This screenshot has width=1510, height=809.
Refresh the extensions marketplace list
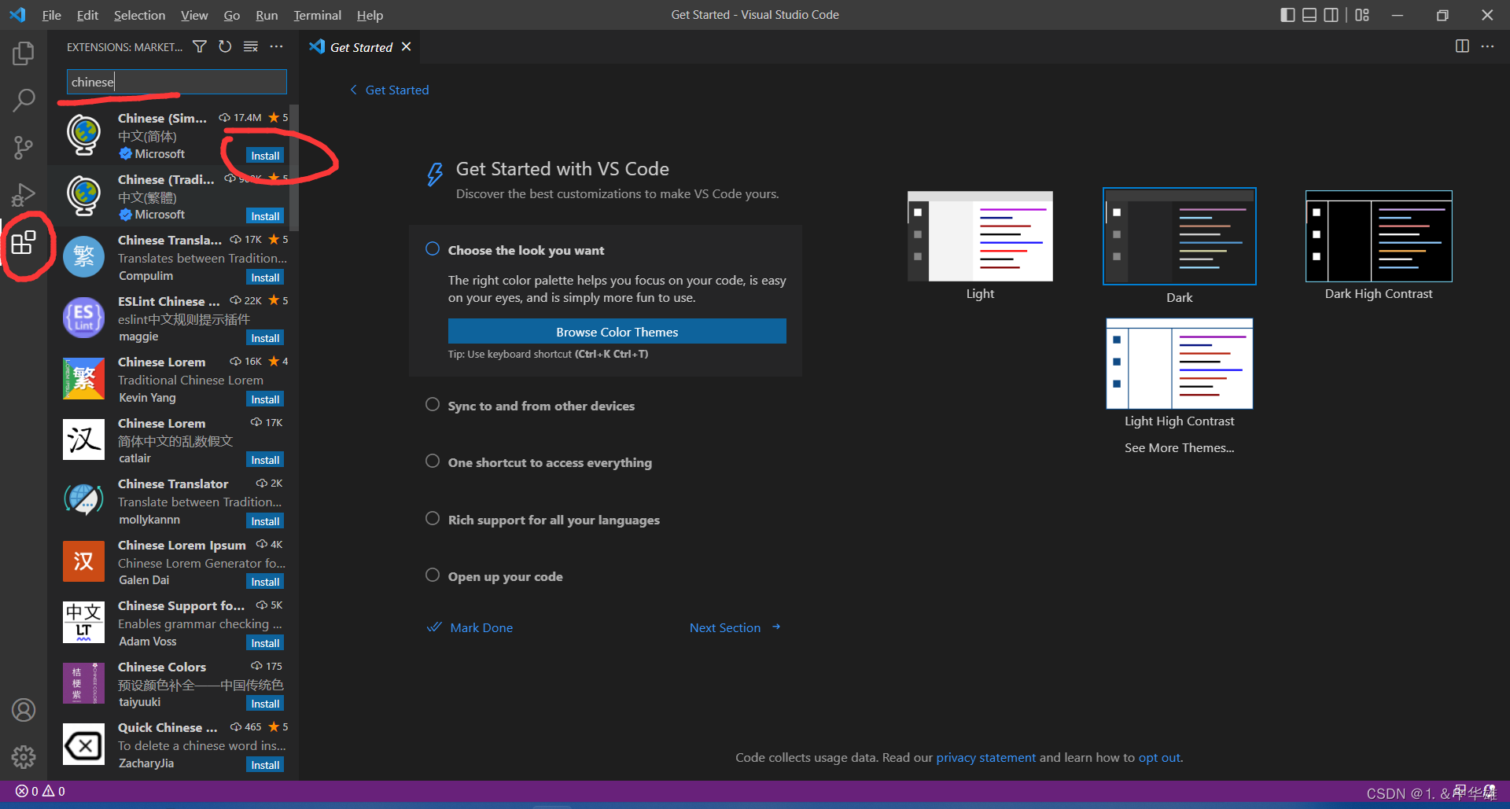tap(225, 47)
